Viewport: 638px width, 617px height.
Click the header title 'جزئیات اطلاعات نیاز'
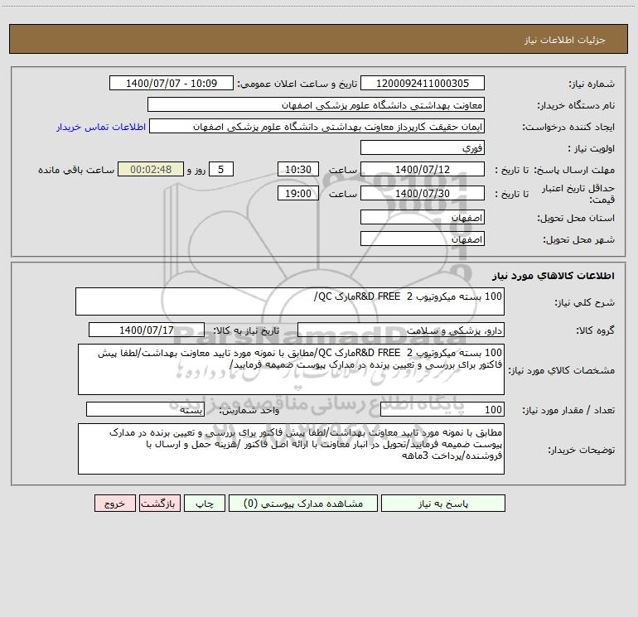[565, 40]
